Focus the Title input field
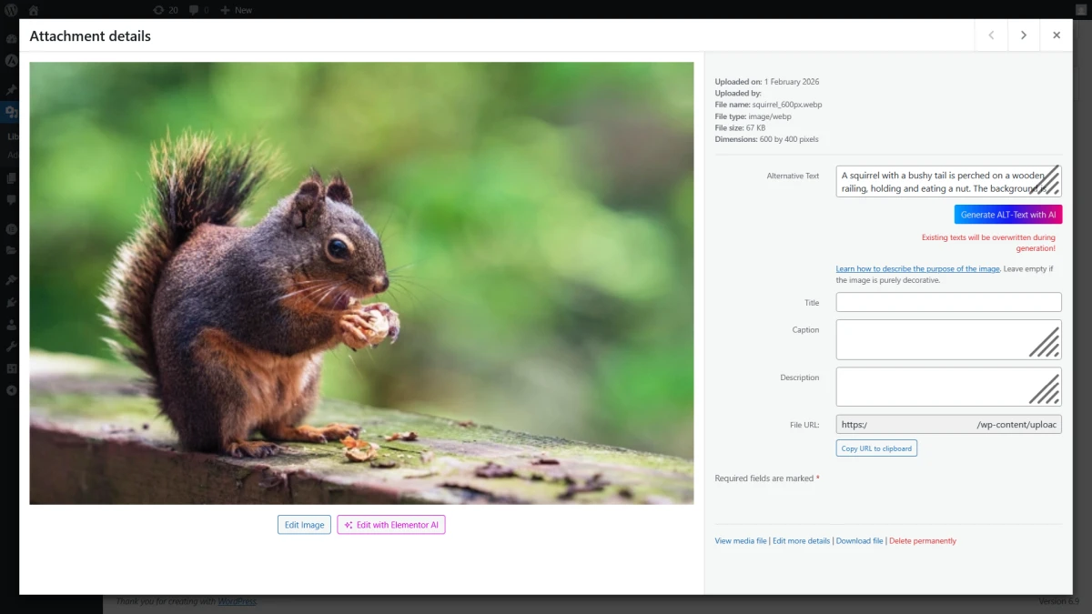 948,303
